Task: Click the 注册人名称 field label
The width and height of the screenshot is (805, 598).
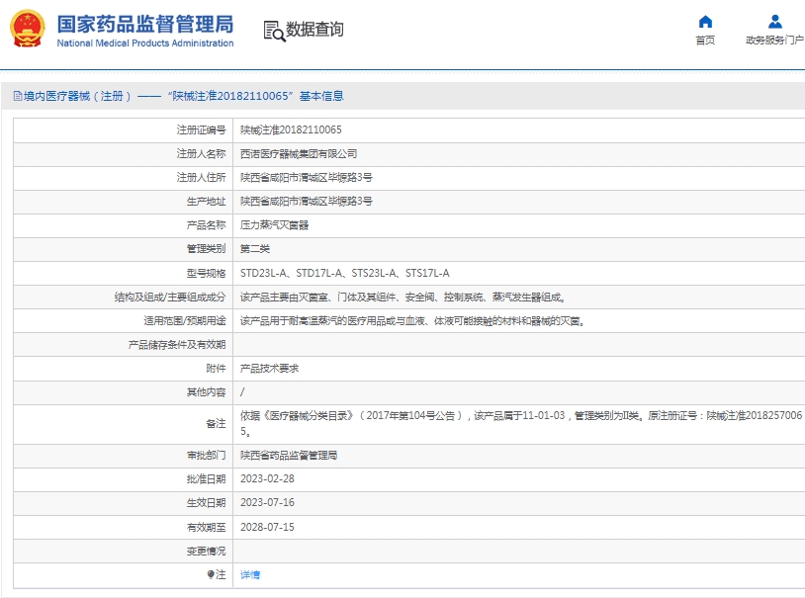Action: click(x=202, y=153)
